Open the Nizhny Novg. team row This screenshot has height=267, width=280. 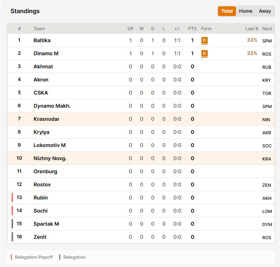[141, 158]
